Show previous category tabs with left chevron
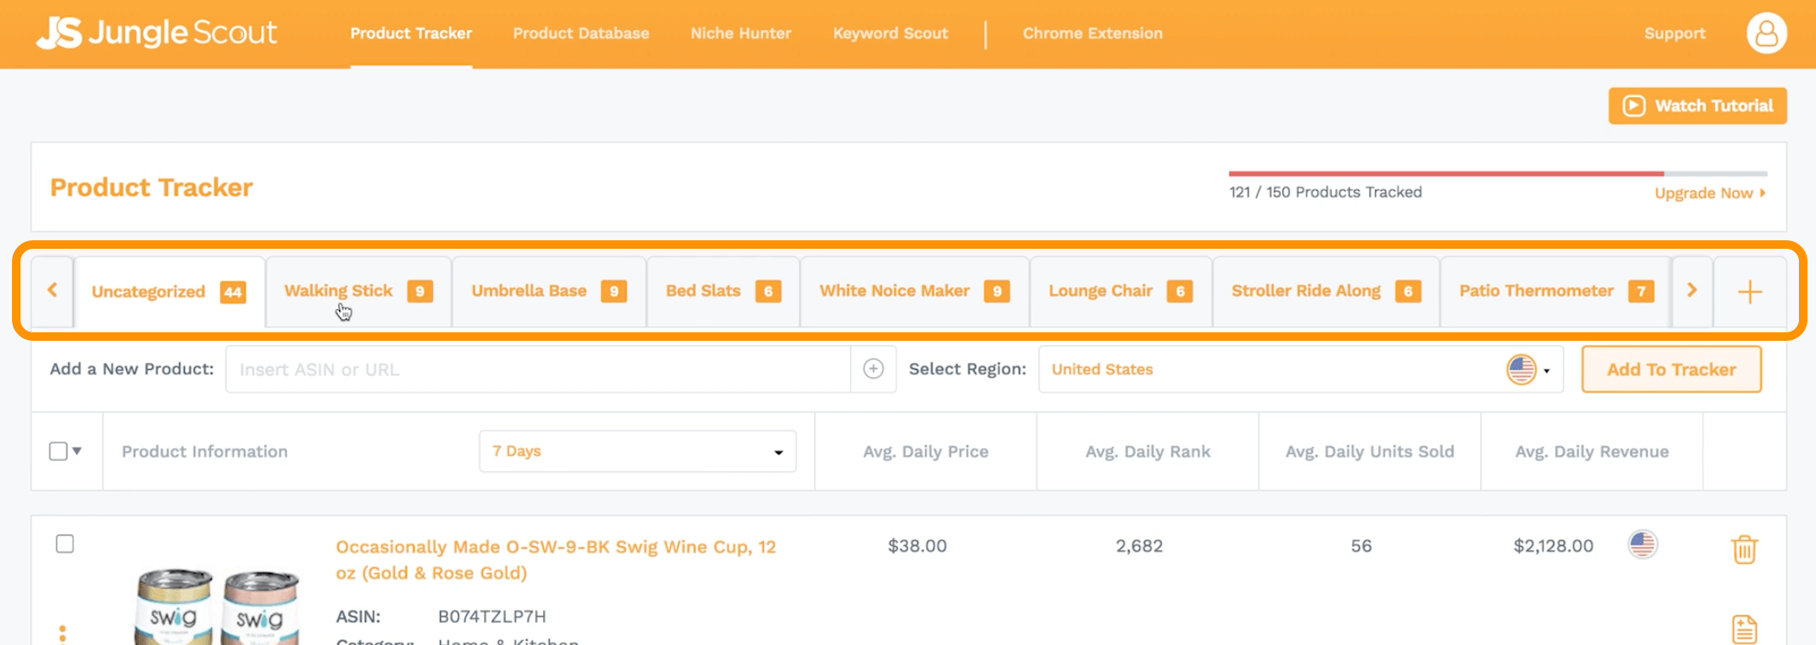Screen dimensions: 1816x645 coord(52,291)
